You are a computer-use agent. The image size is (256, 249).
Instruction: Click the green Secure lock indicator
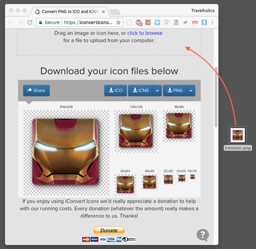(49, 22)
